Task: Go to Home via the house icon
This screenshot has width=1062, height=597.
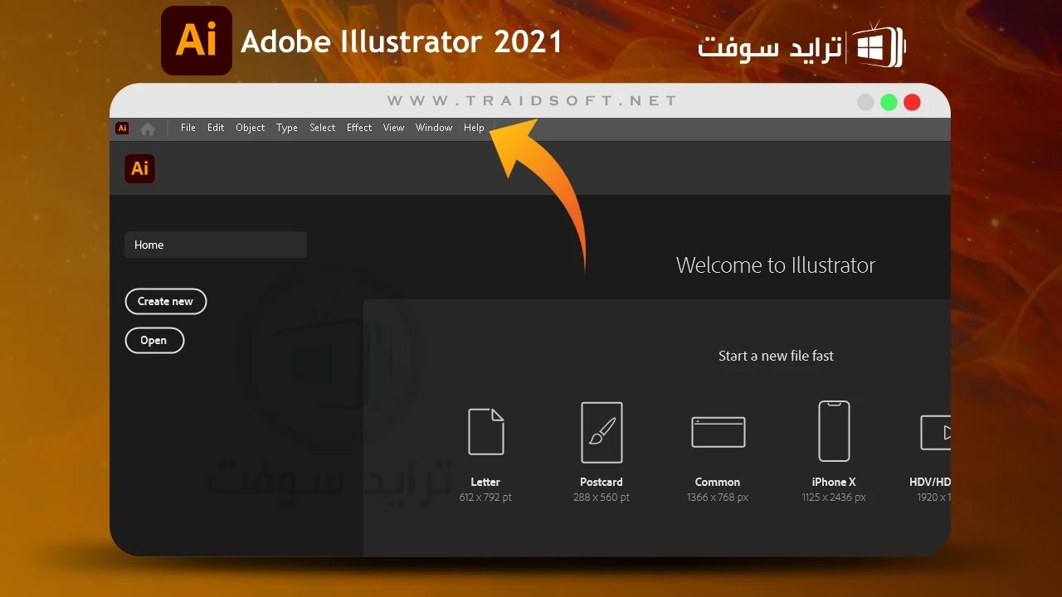Action: click(x=148, y=129)
